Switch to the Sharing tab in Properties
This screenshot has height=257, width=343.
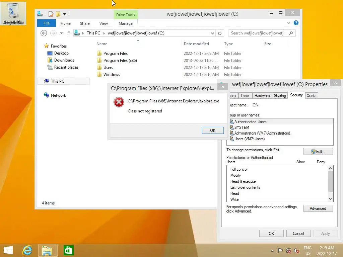point(280,96)
